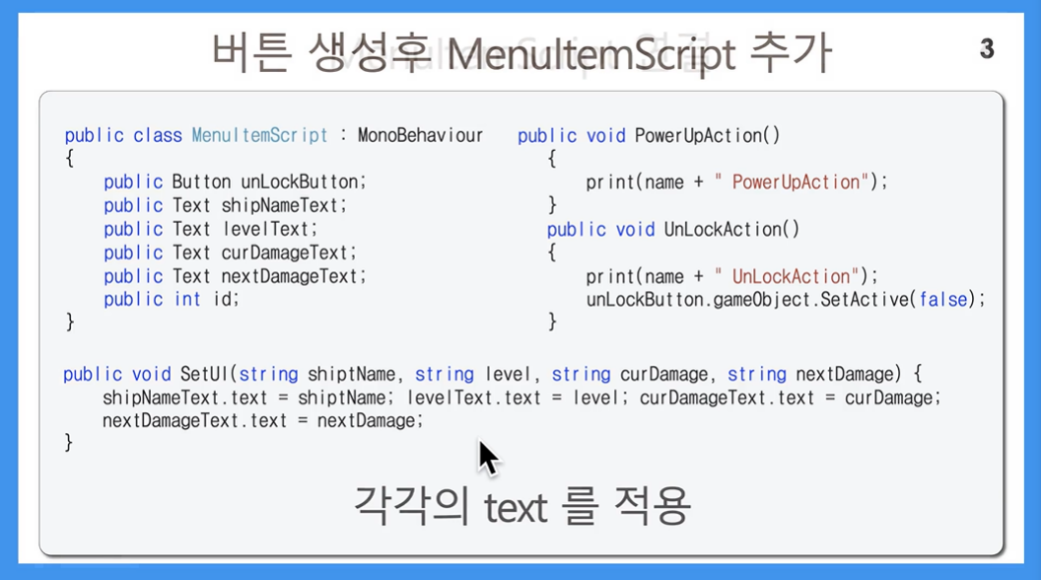1041x580 pixels.
Task: Click the 'nextDamageText.text = nextDamage;' line
Action: click(262, 421)
